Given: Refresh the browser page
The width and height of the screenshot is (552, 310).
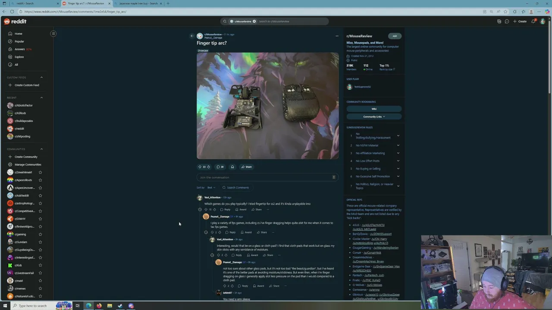Looking at the screenshot, I should point(12,12).
